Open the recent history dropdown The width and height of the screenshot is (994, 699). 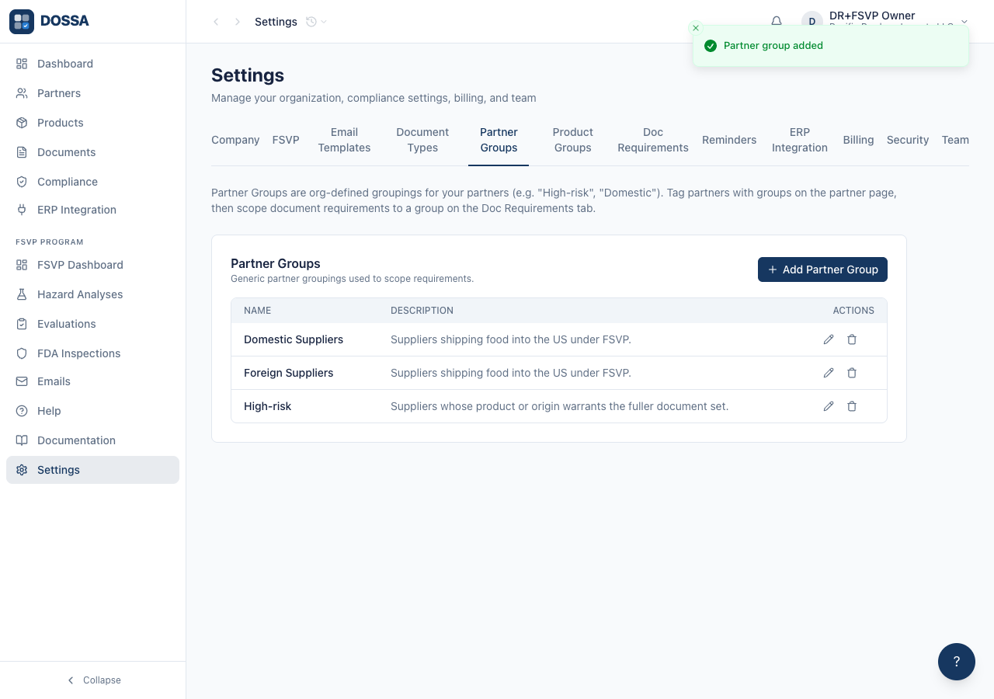[x=316, y=22]
